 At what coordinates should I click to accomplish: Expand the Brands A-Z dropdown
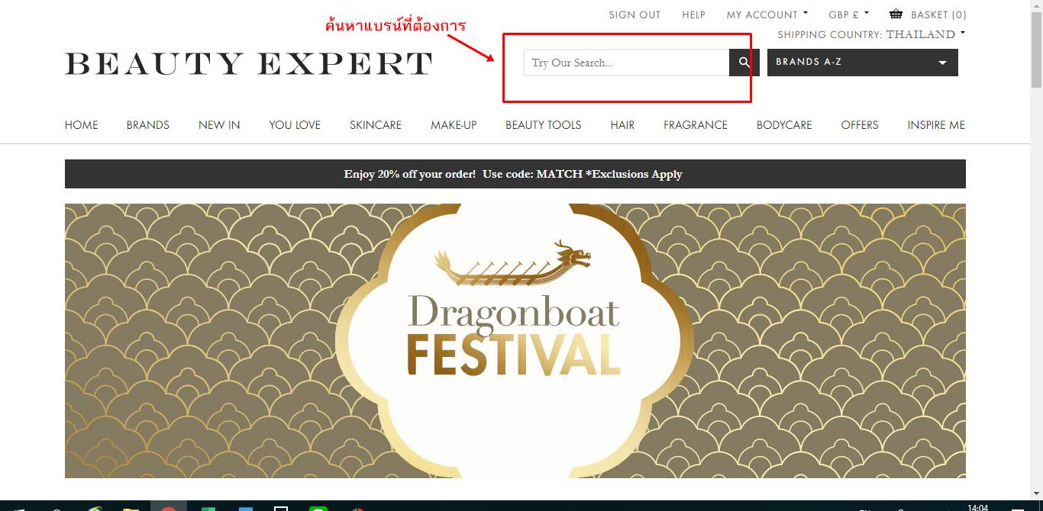click(x=863, y=63)
